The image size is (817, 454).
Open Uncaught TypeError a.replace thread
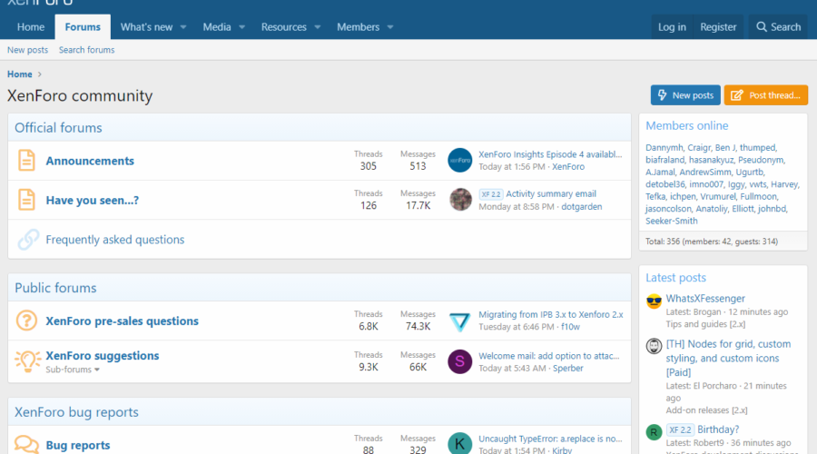(x=550, y=439)
